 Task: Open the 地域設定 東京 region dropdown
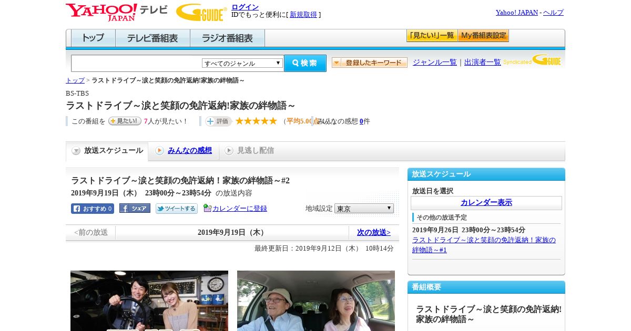(x=364, y=209)
